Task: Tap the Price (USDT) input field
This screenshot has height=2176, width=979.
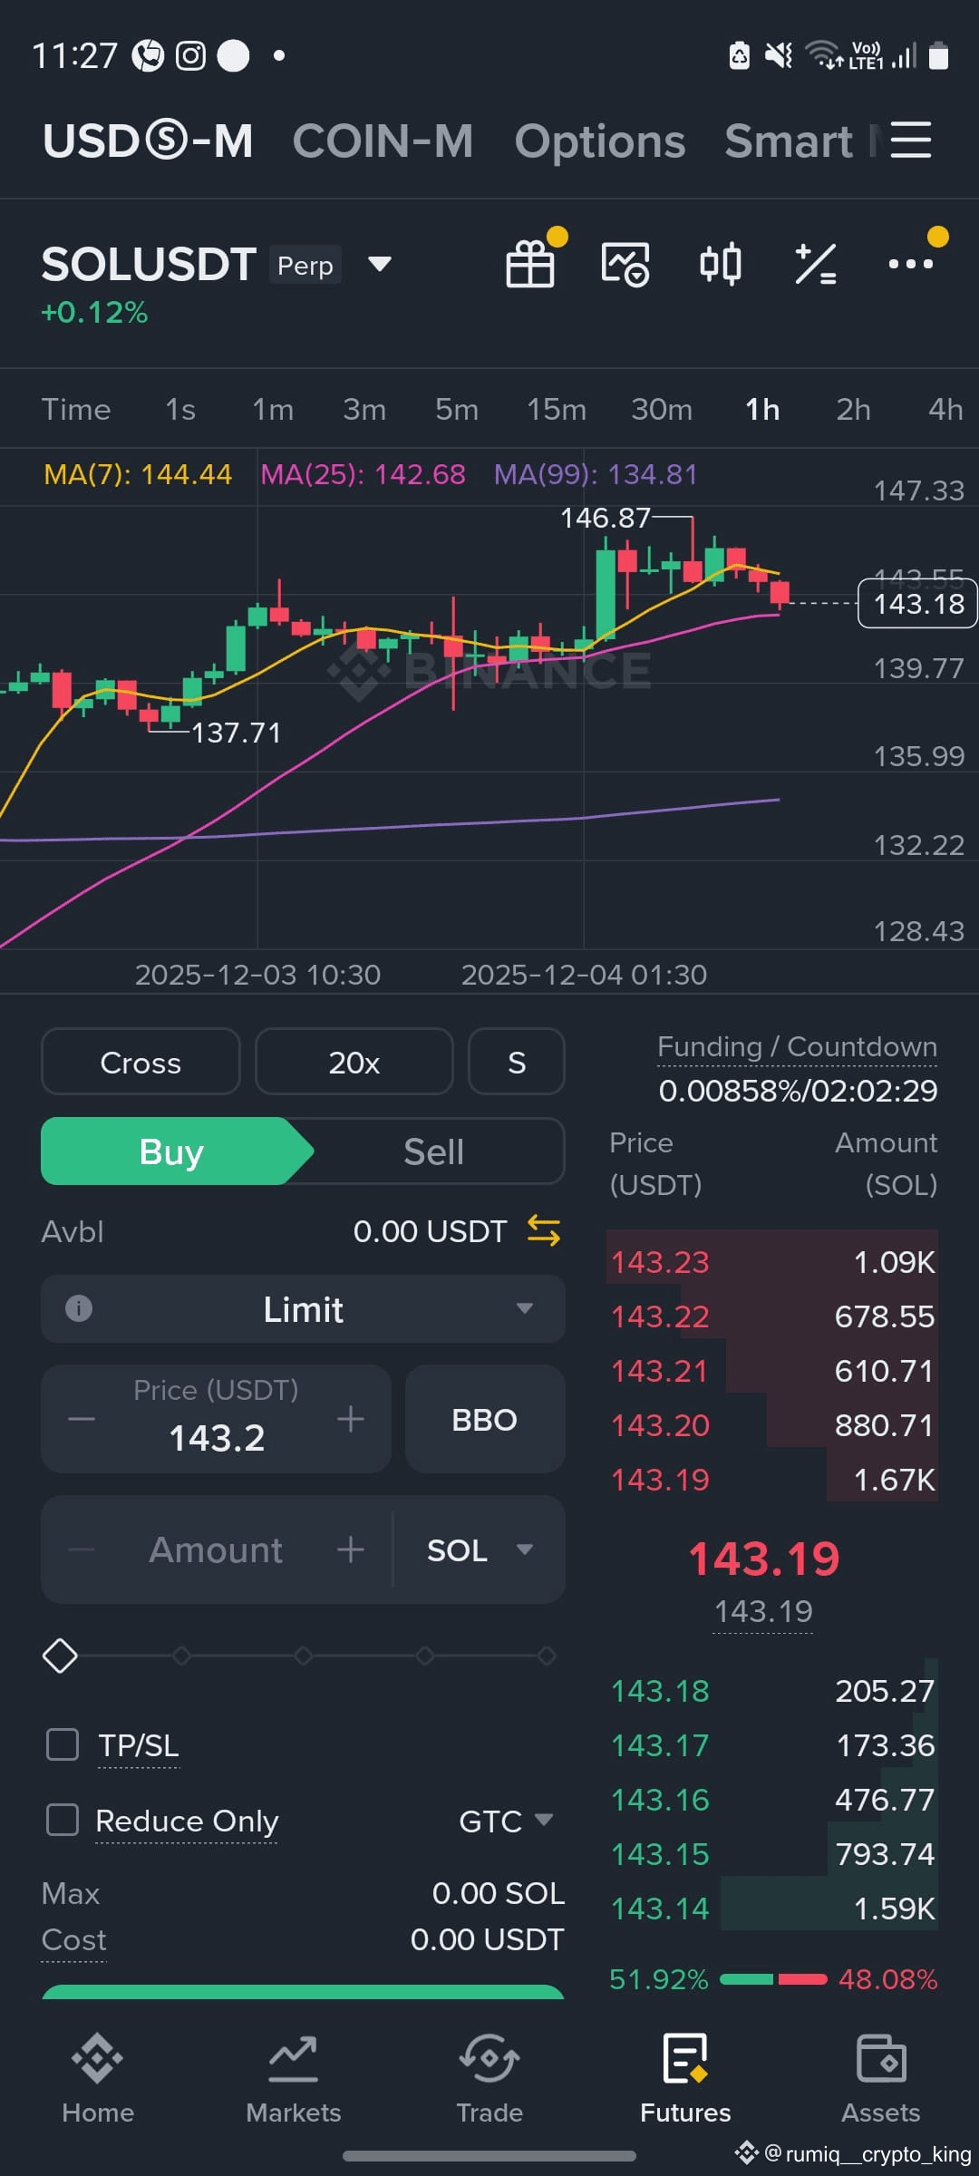Action: [216, 1419]
